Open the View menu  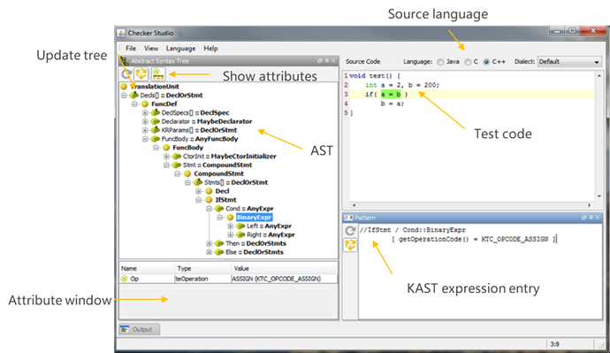[151, 49]
